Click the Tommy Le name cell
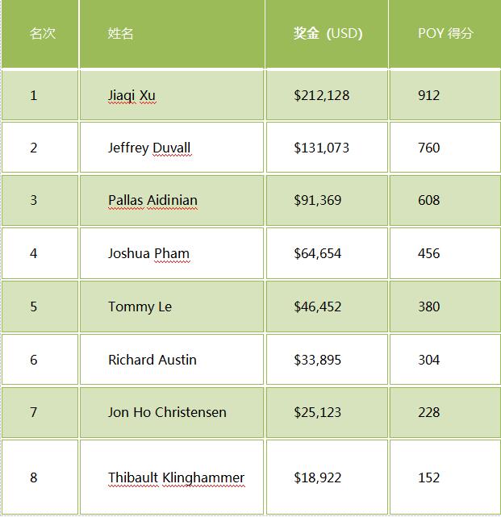This screenshot has width=501, height=517. (172, 306)
